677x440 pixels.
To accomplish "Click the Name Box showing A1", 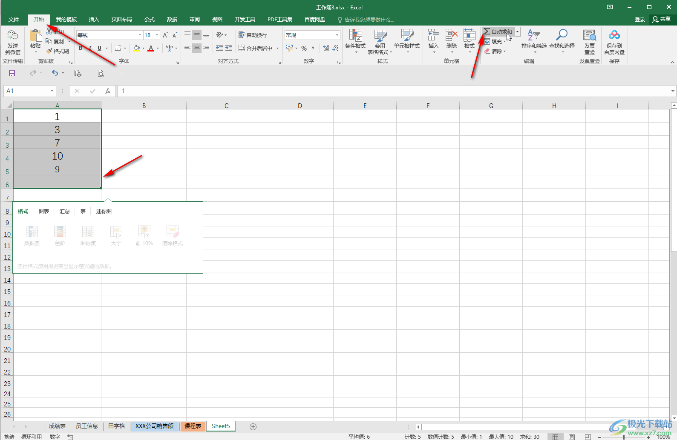I will (26, 91).
